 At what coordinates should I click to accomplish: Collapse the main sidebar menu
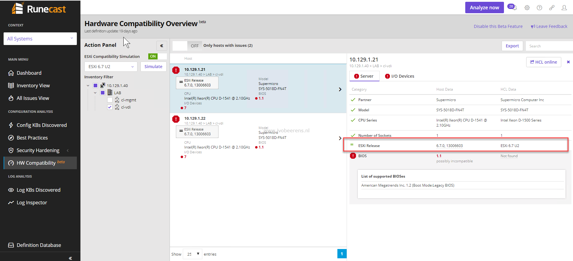click(70, 258)
